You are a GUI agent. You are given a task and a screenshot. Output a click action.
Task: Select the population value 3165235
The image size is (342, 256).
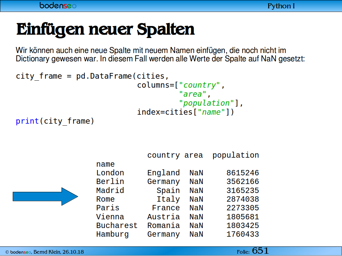243,190
